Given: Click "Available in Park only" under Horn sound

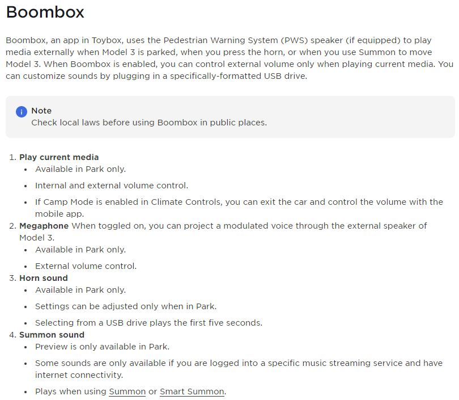Looking at the screenshot, I should point(80,290).
